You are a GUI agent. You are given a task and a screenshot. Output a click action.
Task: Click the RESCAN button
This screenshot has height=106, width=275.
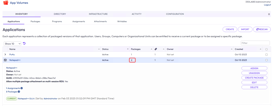262,29
